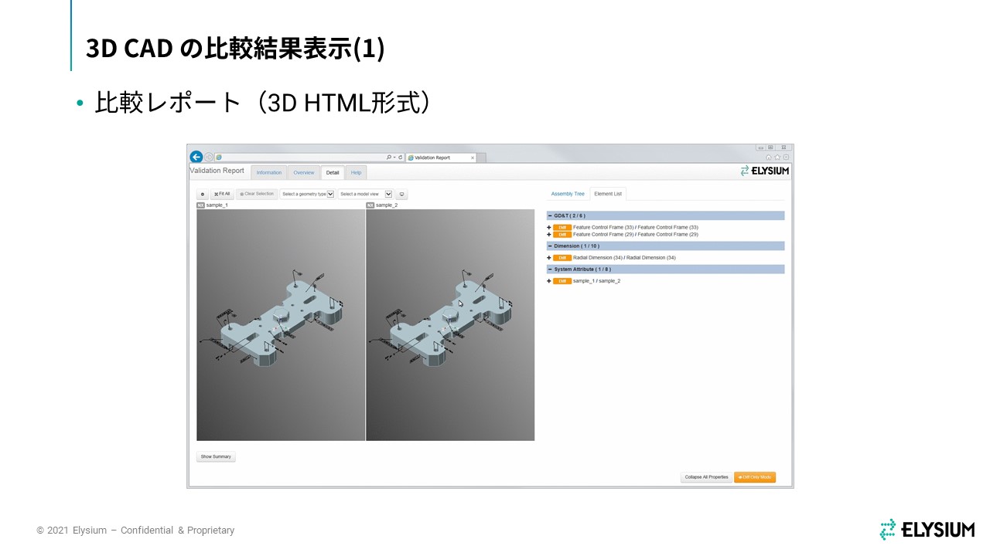Collapse the Dimension section
990x556 pixels.
[x=550, y=246]
